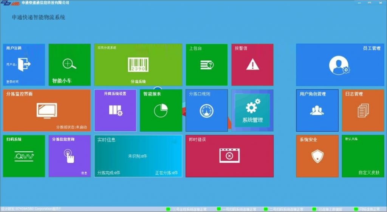
Task: Click the 默认风格 label text
Action: pyautogui.click(x=351, y=139)
